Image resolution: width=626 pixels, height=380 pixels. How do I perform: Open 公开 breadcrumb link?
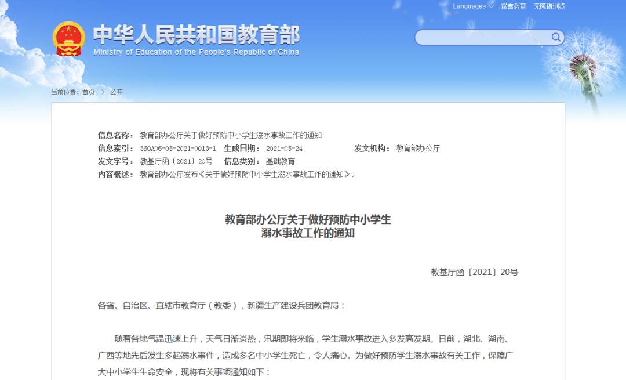pyautogui.click(x=116, y=92)
